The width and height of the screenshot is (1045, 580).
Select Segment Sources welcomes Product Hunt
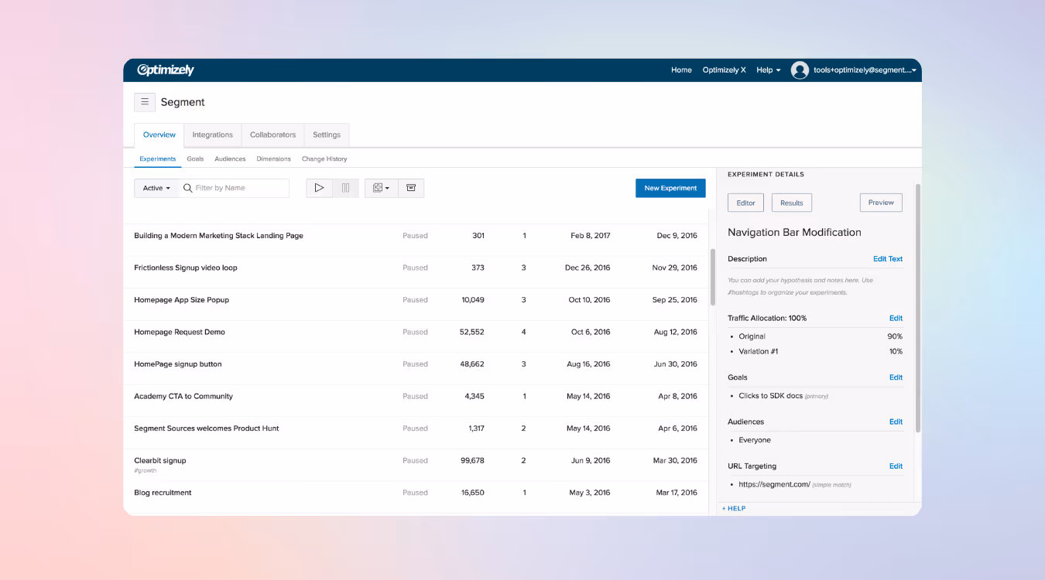(207, 428)
